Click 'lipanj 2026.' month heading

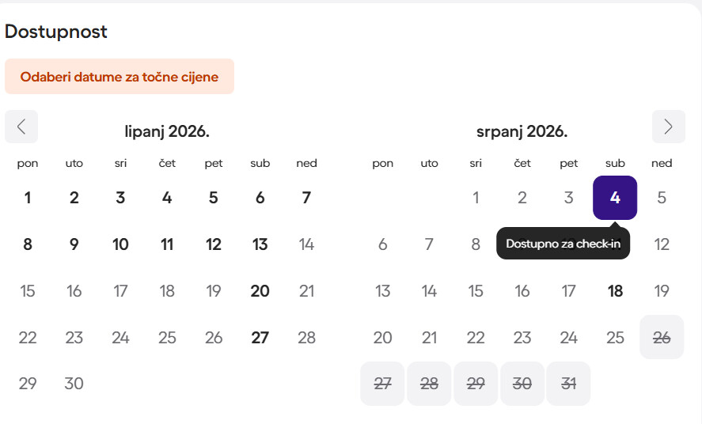pyautogui.click(x=167, y=131)
